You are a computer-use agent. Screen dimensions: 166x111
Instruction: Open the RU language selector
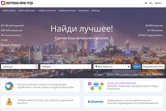point(151,3)
